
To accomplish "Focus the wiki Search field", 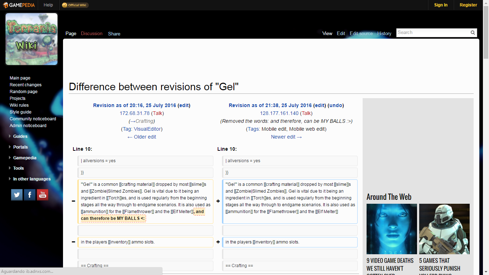I will (x=433, y=33).
